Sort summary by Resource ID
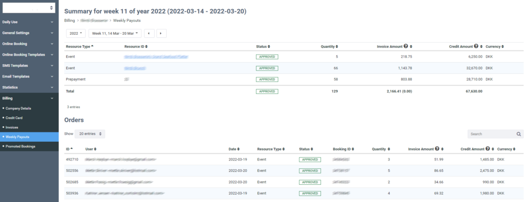 tap(136, 46)
